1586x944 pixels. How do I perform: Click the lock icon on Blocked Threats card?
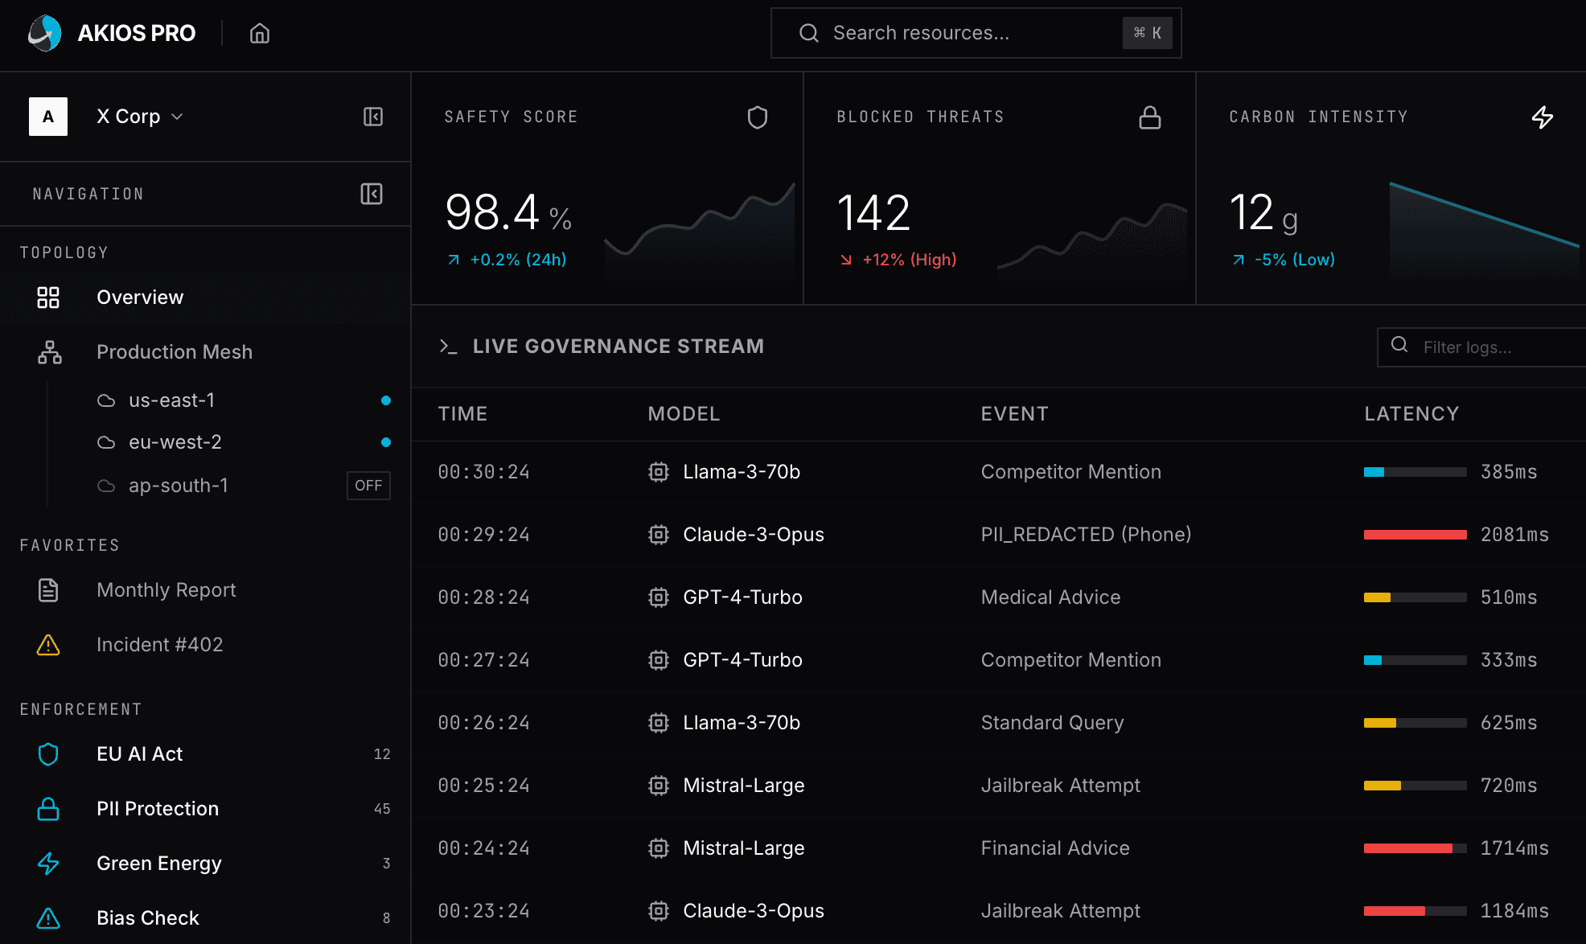[1149, 117]
